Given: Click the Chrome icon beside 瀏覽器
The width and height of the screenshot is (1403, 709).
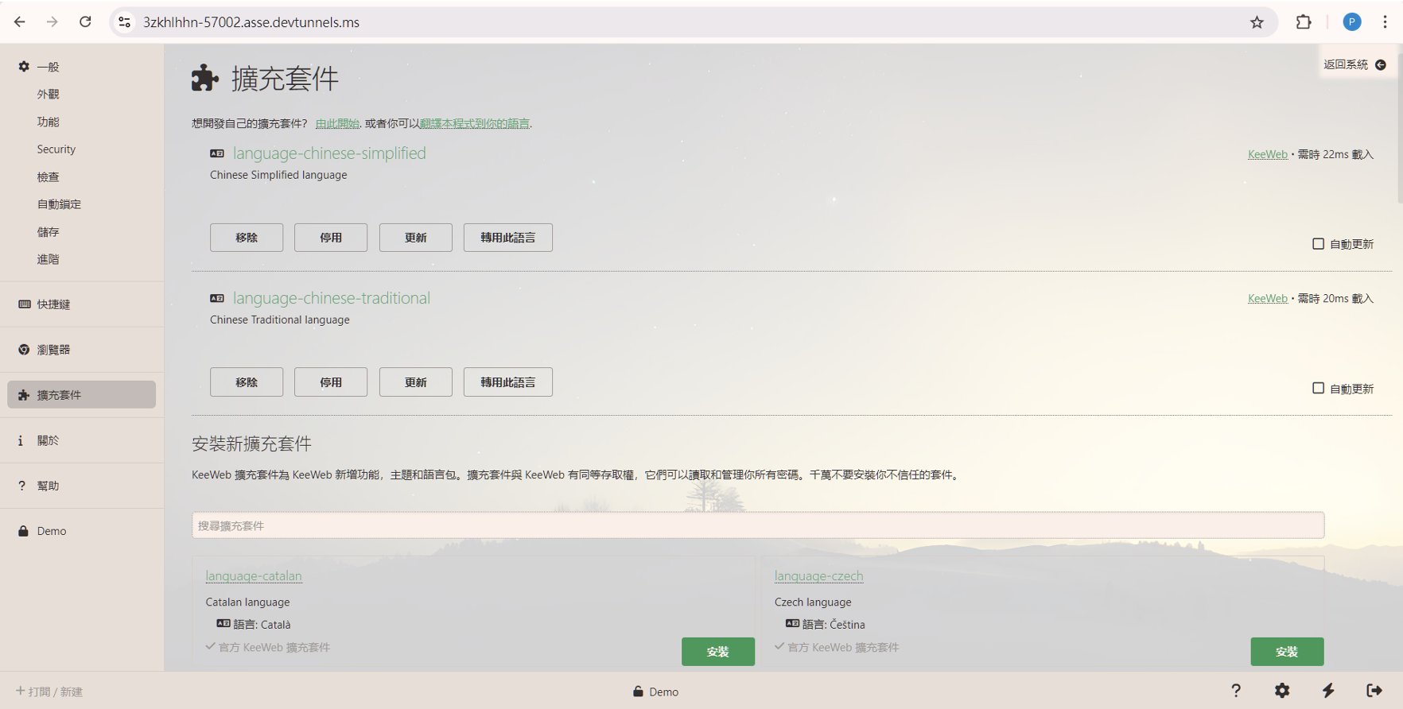Looking at the screenshot, I should point(24,350).
